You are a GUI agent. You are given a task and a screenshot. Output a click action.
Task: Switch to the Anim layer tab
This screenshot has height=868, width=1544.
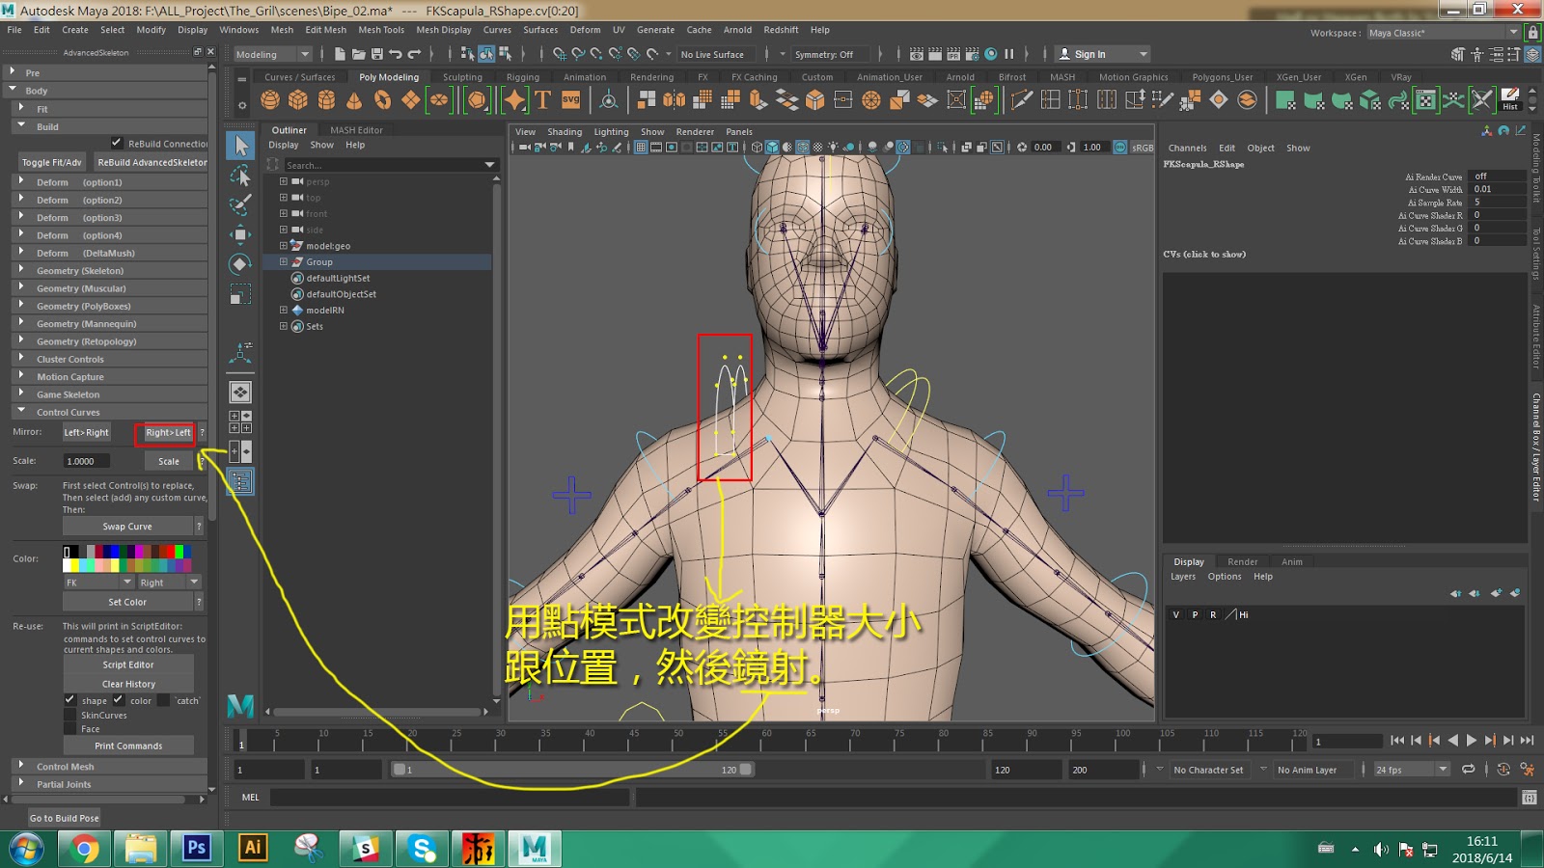[x=1292, y=562]
